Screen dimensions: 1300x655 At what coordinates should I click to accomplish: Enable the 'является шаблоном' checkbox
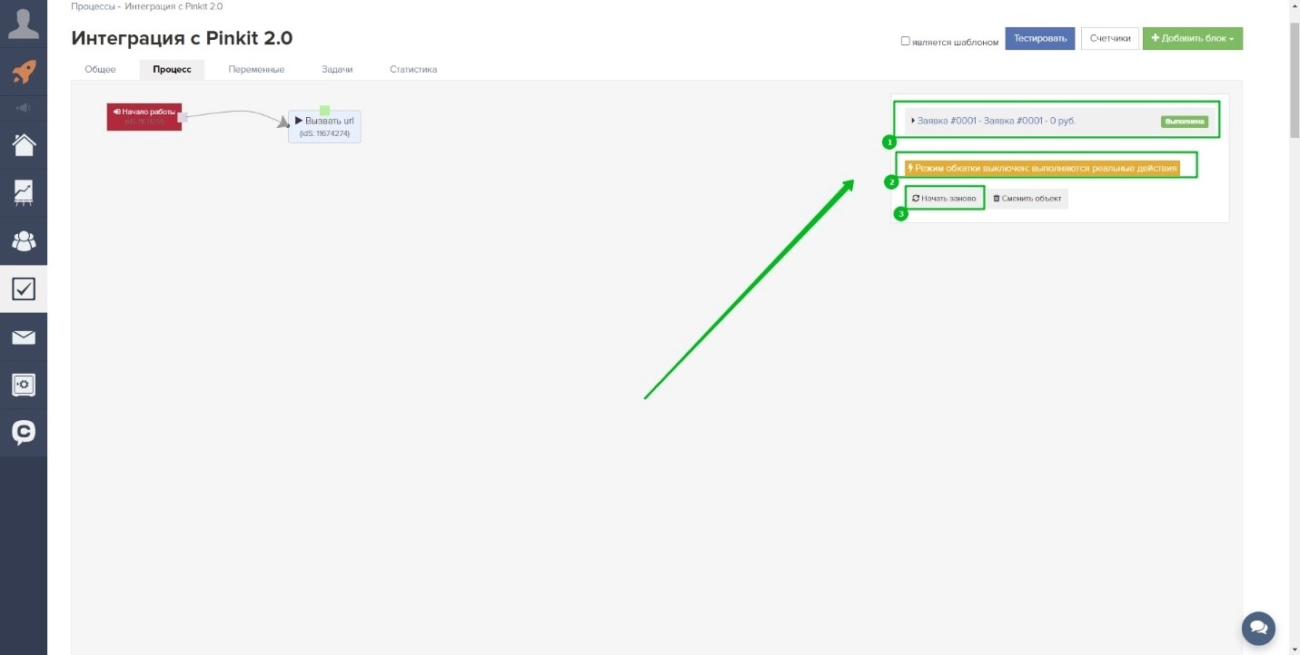(905, 41)
